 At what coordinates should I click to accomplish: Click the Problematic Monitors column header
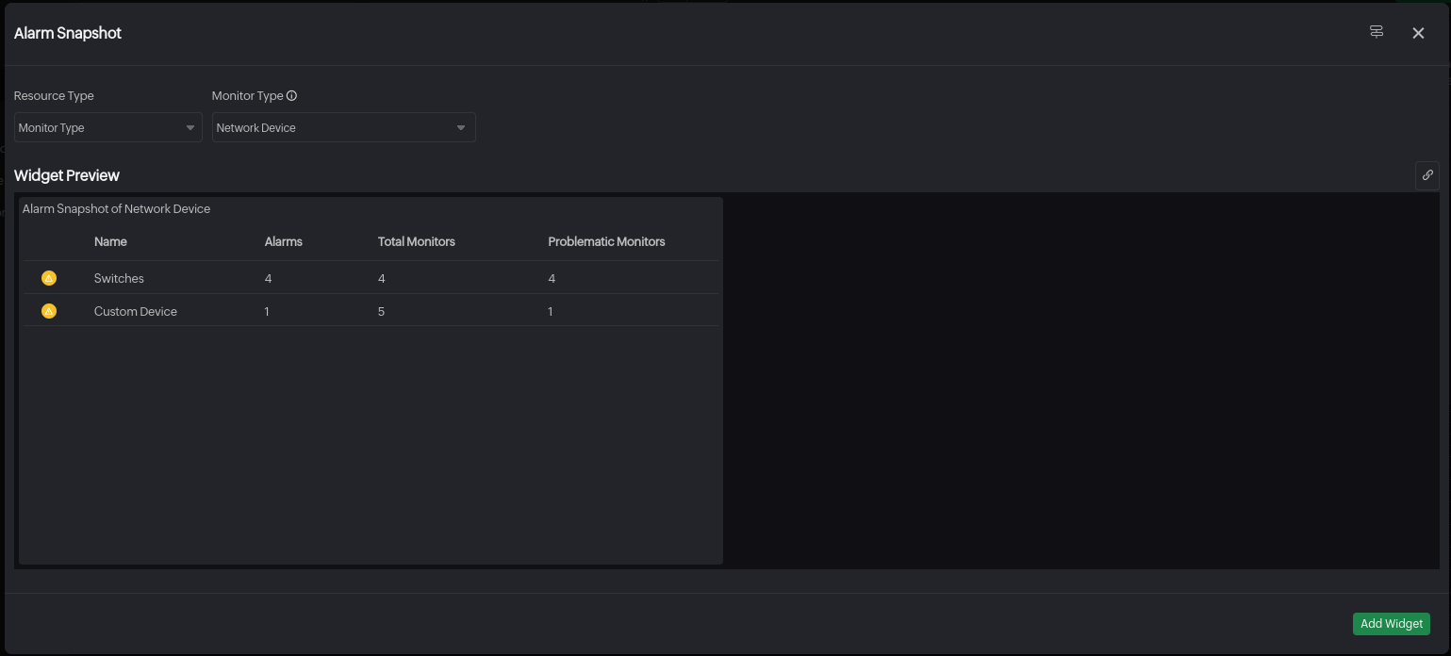point(606,241)
